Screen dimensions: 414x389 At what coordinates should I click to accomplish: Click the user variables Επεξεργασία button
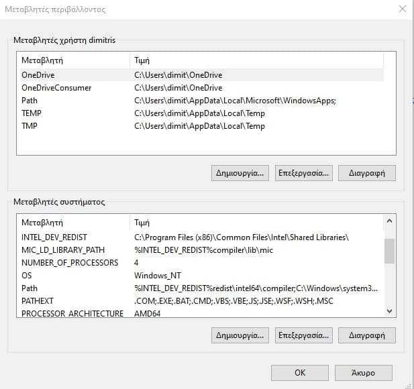coord(304,173)
